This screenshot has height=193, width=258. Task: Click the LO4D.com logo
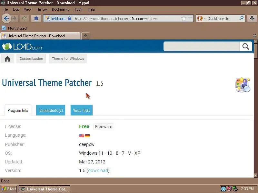(22, 47)
